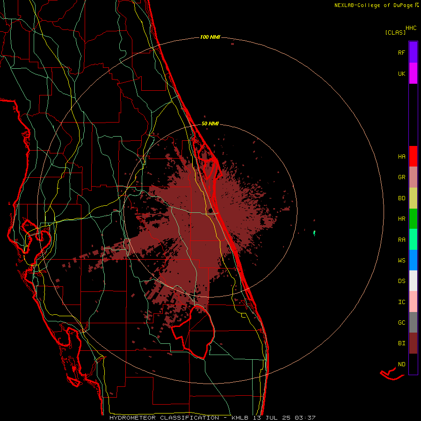Screen dimensions: 421x421
Task: Click the BI dark red legend swatch
Action: tap(413, 343)
